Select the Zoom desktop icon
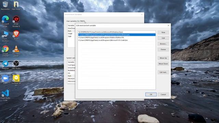Screen dimensions: 219x123 point(5,80)
